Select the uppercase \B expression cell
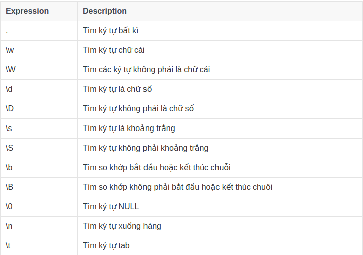Image resolution: width=363 pixels, height=255 pixels. [10, 187]
